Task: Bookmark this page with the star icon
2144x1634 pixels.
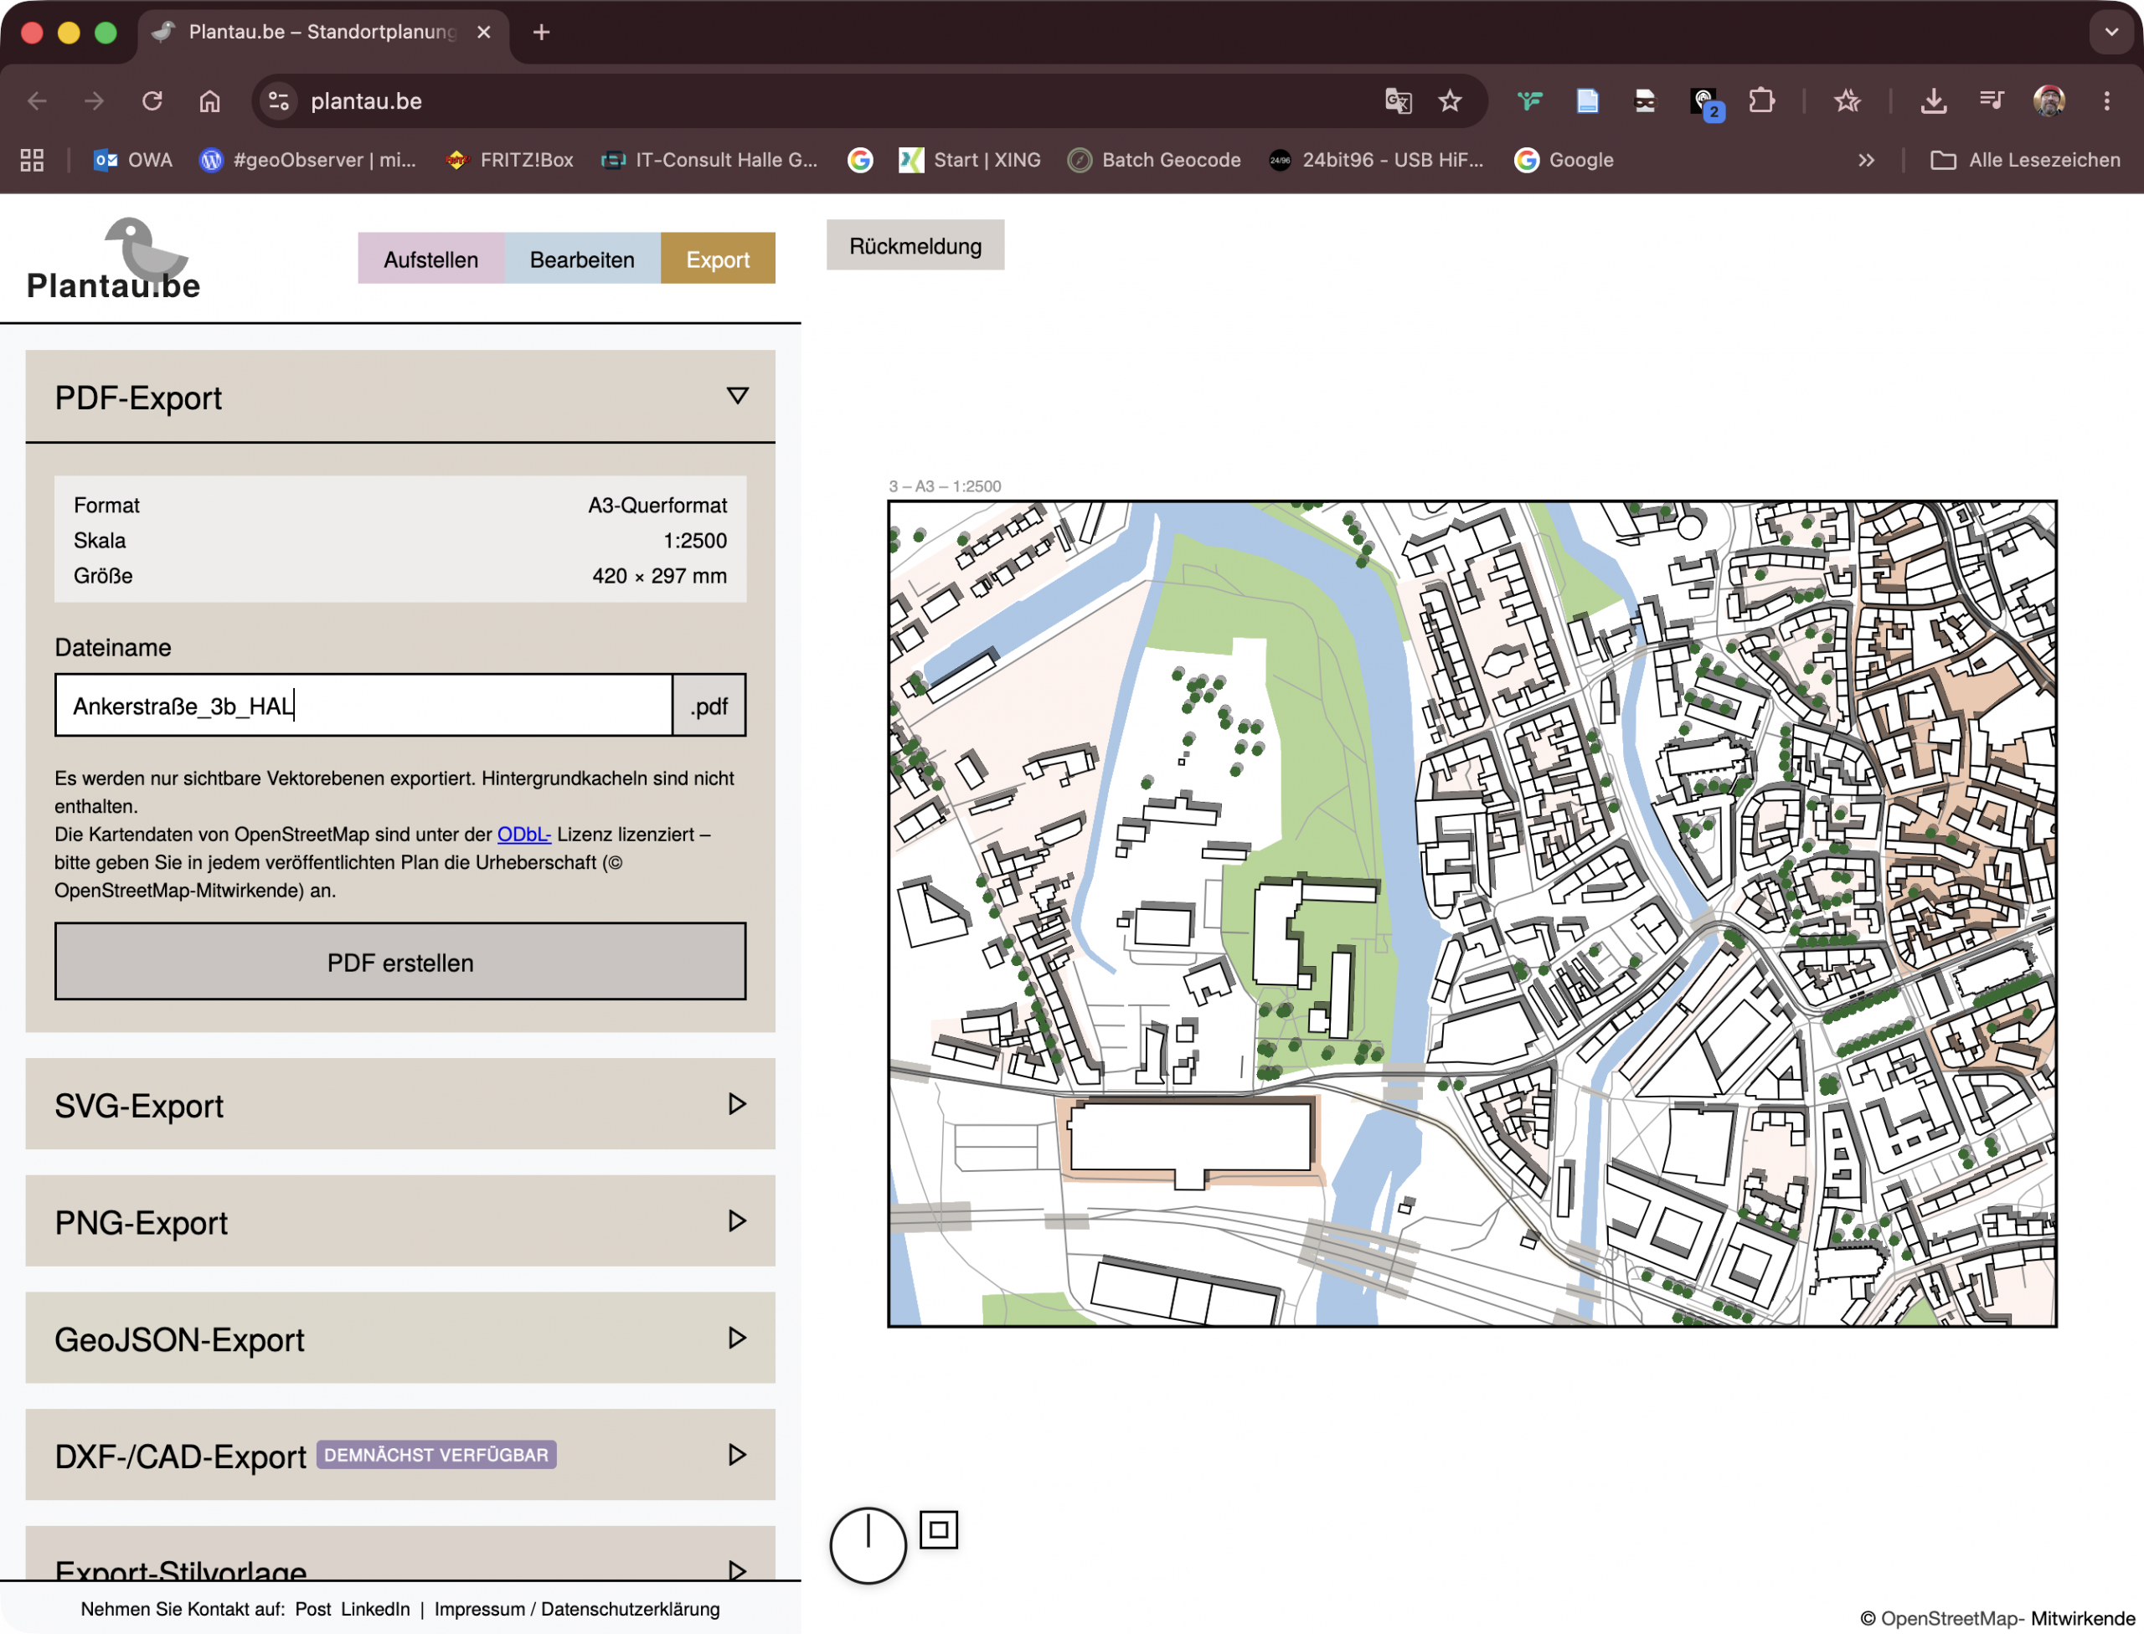Action: click(1449, 101)
